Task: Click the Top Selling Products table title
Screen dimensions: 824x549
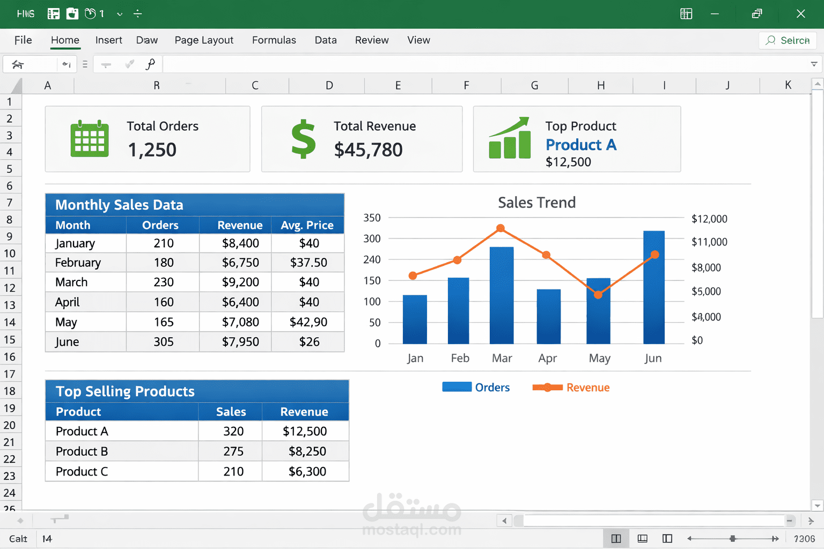Action: [x=125, y=391]
